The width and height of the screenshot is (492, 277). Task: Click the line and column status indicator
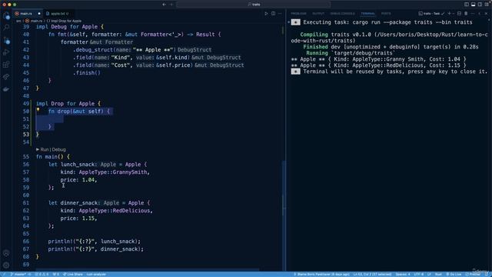(372, 274)
